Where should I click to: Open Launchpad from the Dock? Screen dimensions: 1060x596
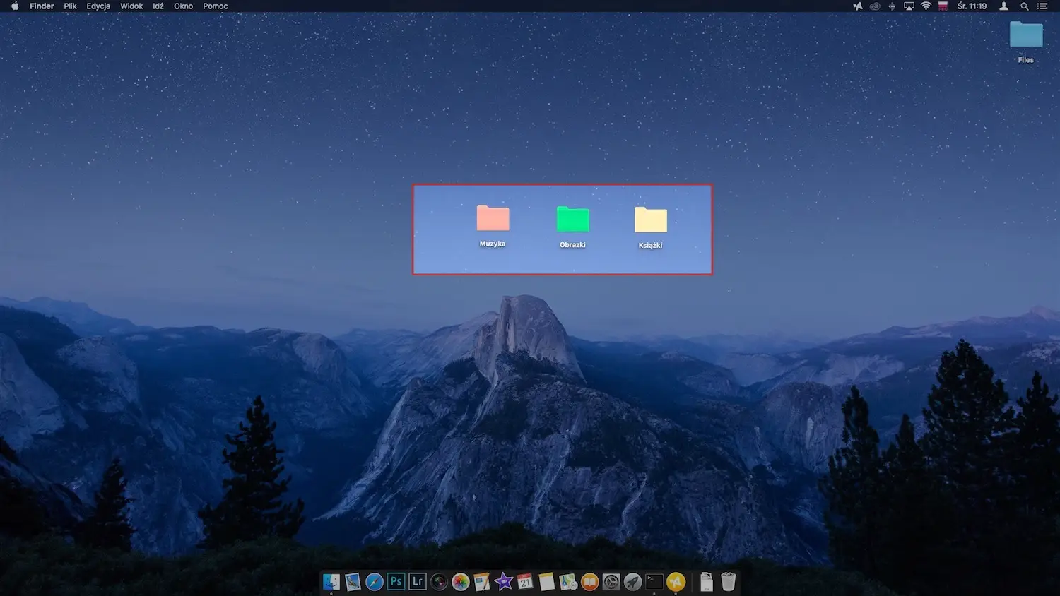click(632, 581)
